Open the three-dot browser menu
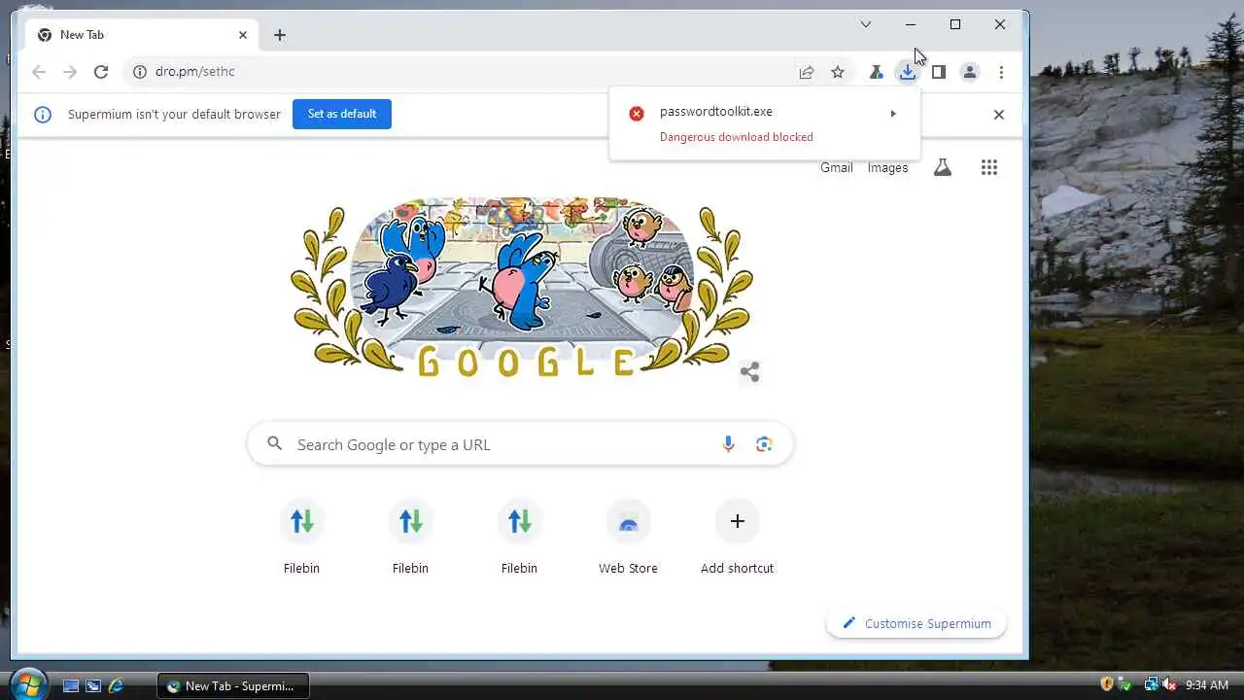Image resolution: width=1244 pixels, height=700 pixels. 1001,72
